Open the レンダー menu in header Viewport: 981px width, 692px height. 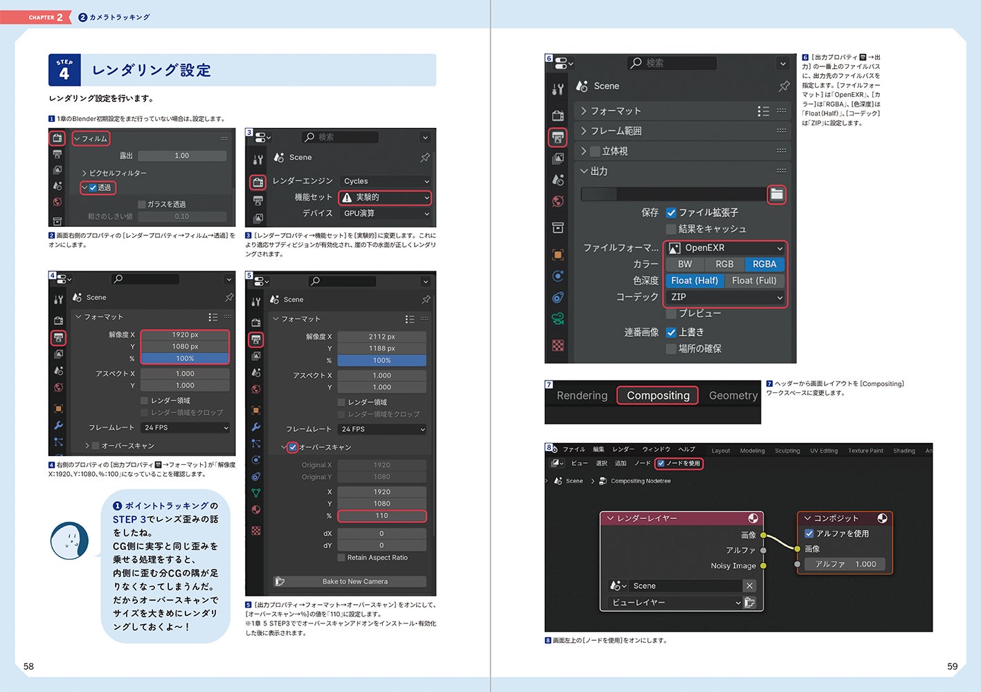point(623,449)
